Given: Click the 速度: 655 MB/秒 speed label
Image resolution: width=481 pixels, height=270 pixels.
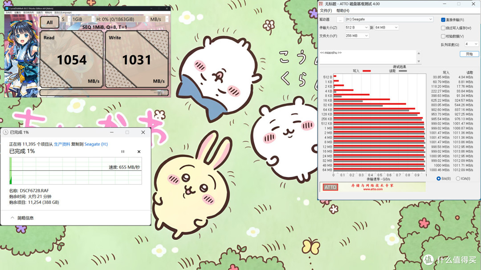Looking at the screenshot, I should pos(124,167).
